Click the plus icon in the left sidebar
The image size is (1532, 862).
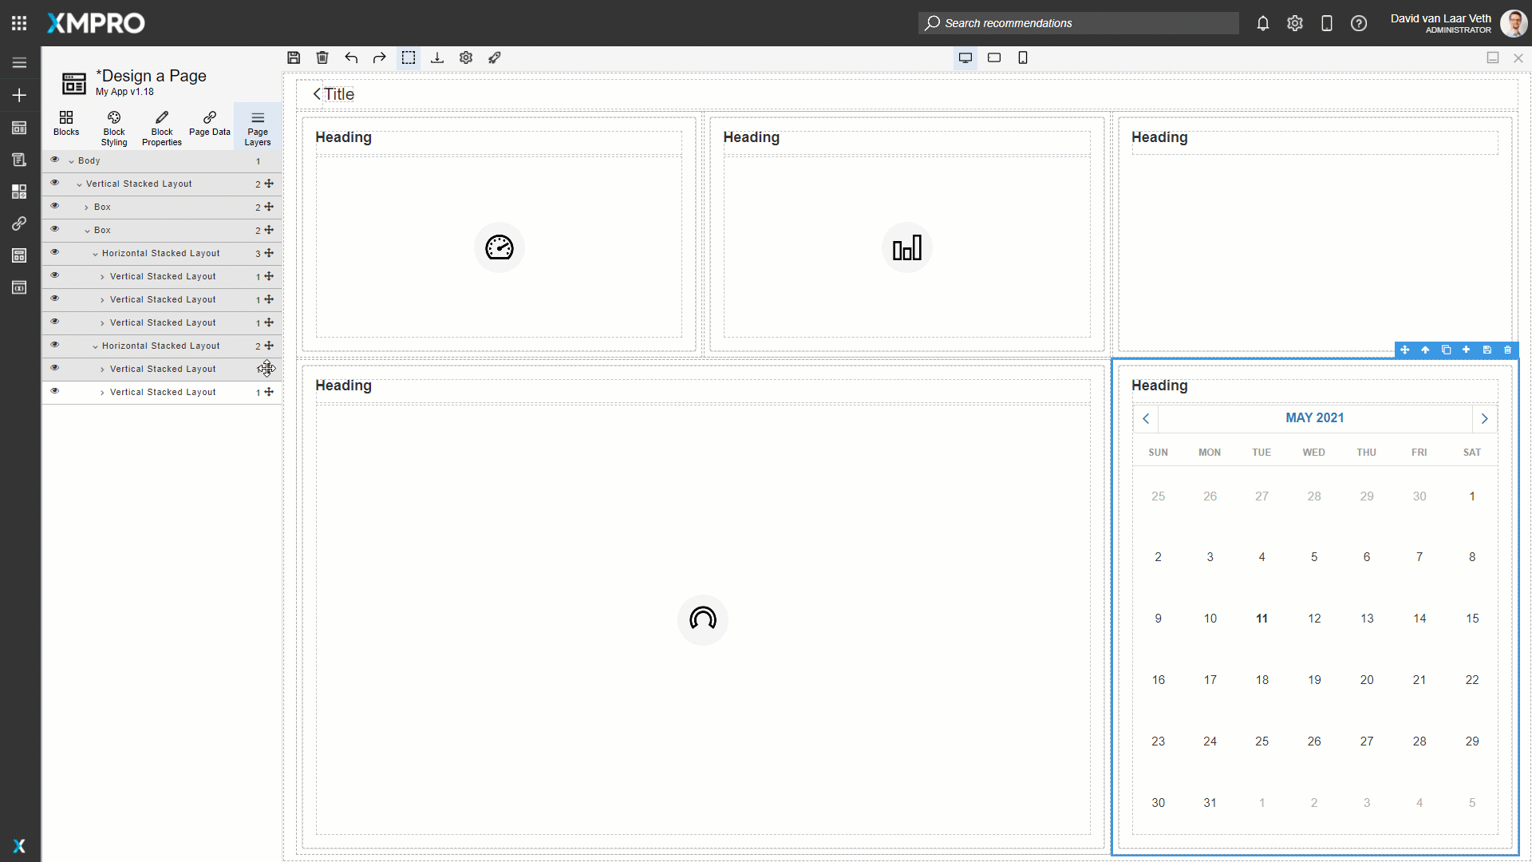tap(19, 95)
